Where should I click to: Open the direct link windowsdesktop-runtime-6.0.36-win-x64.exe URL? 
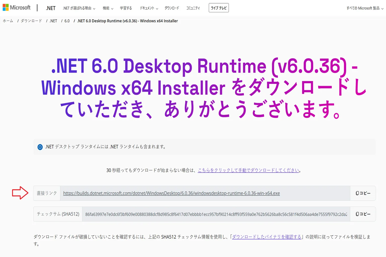pos(171,193)
